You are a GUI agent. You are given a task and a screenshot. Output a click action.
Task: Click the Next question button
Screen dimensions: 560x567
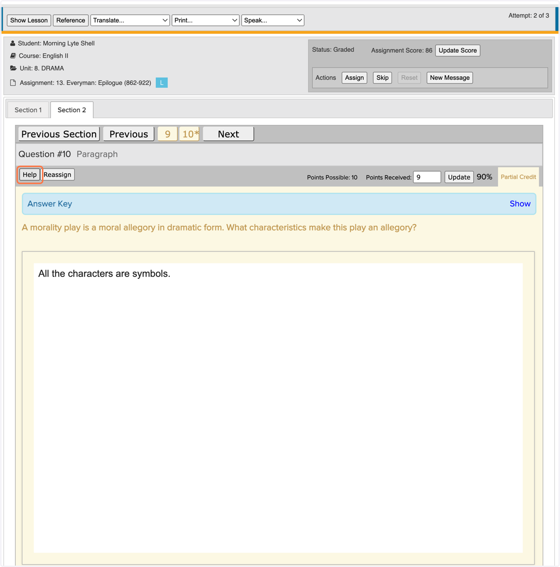point(228,134)
